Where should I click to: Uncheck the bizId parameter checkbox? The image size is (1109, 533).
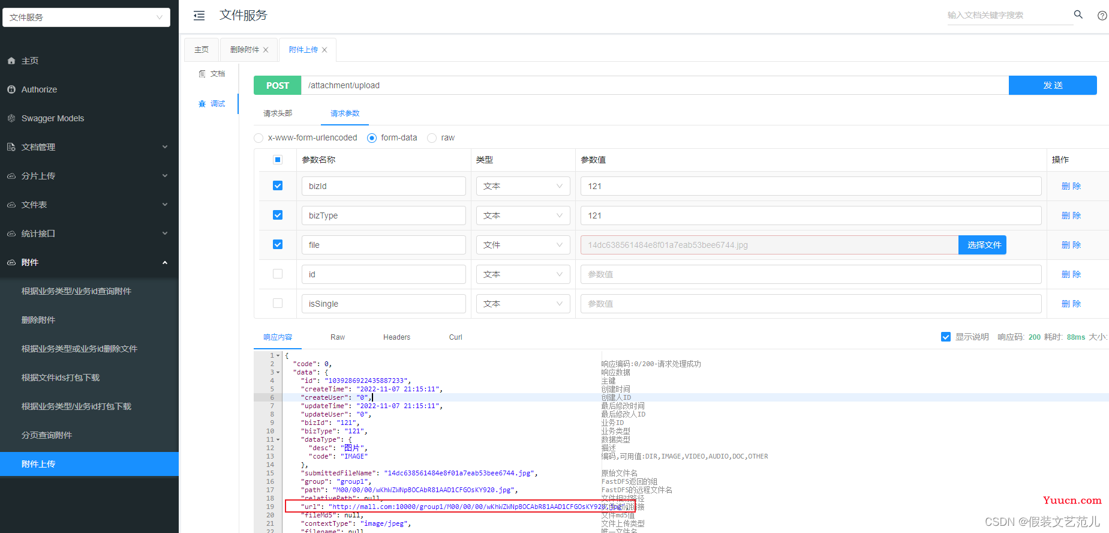278,186
